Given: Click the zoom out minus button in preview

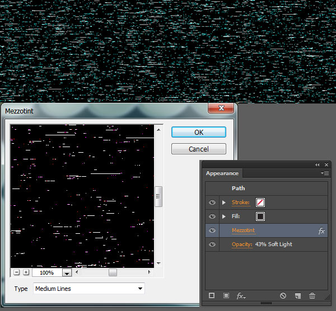Looking at the screenshot, I should tap(16, 272).
